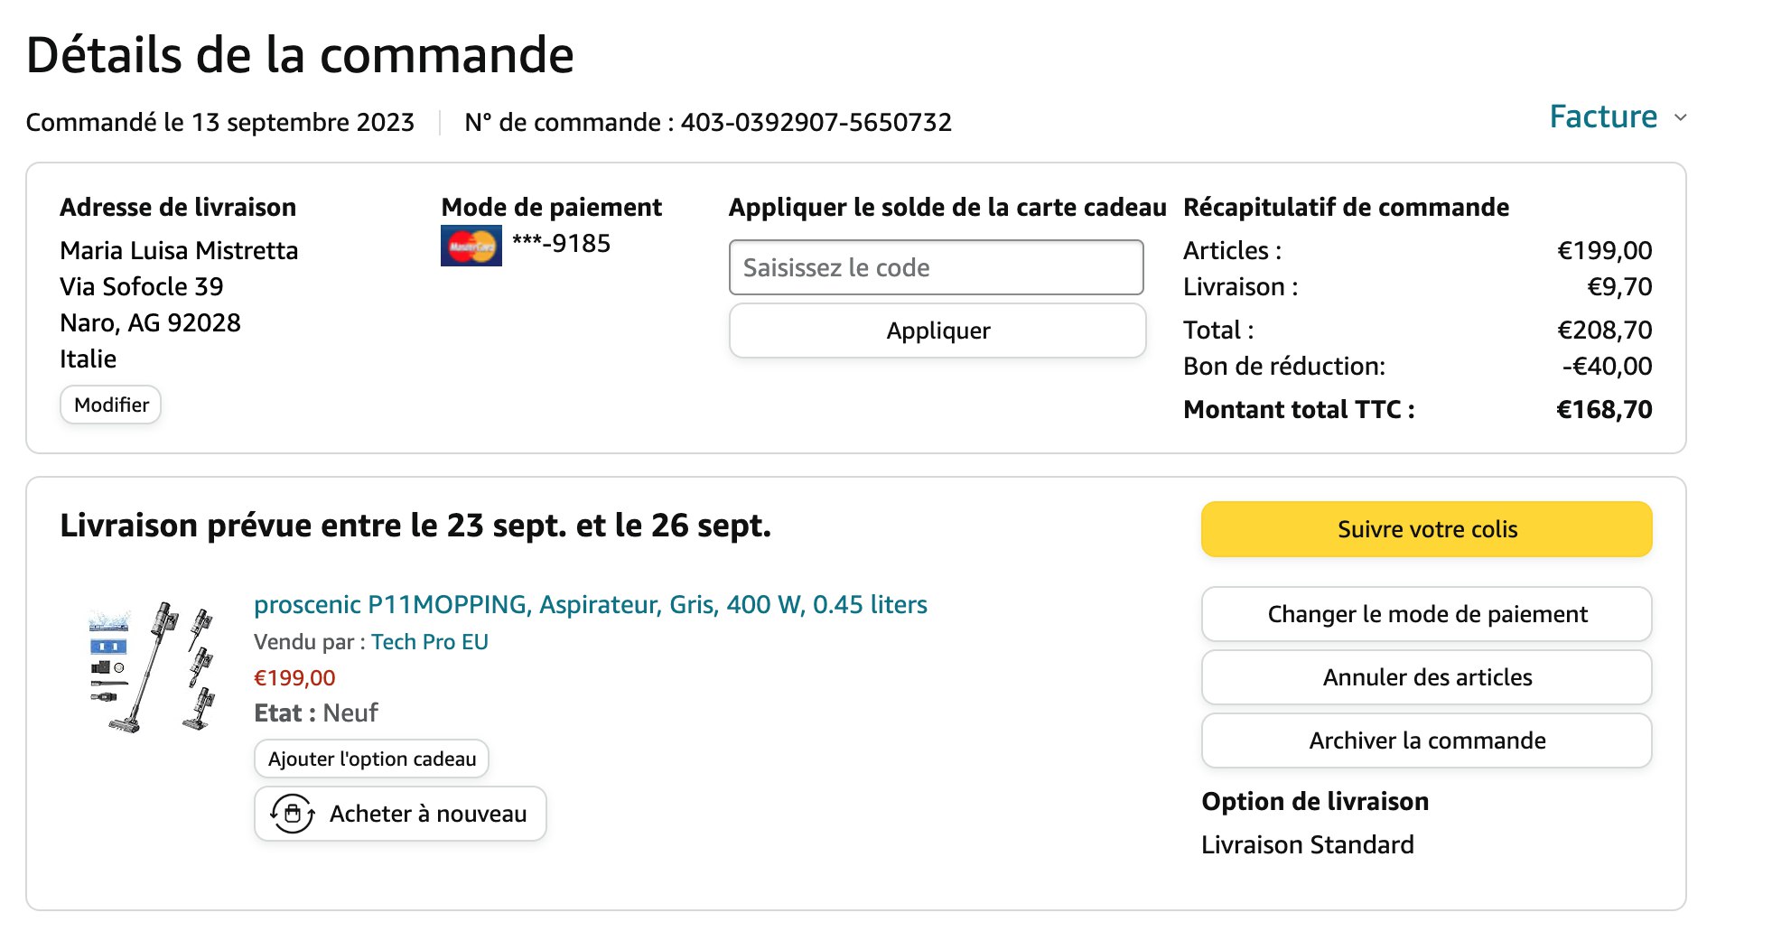Click the buy-again cart icon
The height and width of the screenshot is (950, 1772).
pos(293,814)
